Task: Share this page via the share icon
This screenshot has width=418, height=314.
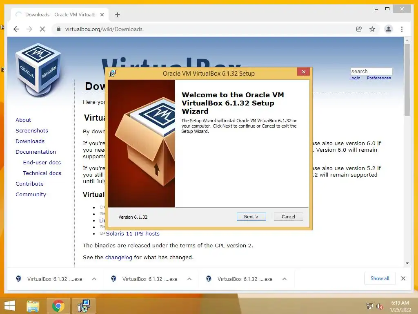Action: [x=359, y=29]
